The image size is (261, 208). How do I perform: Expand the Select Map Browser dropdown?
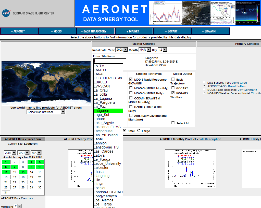coord(46,112)
